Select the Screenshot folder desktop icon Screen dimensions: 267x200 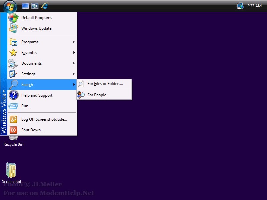[11, 170]
